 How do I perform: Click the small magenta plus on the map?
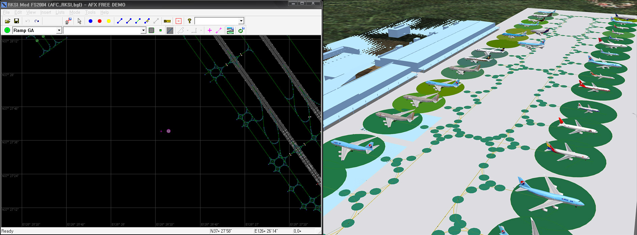click(161, 131)
